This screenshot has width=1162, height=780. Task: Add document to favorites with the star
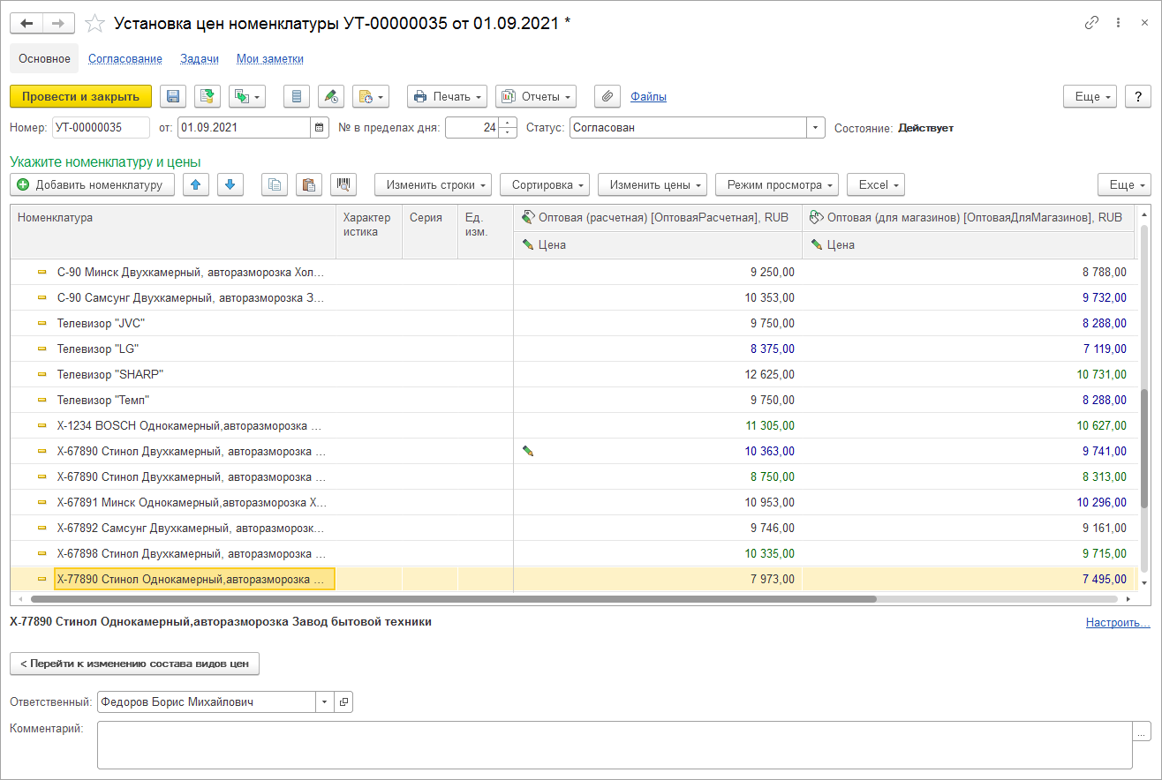pyautogui.click(x=95, y=24)
